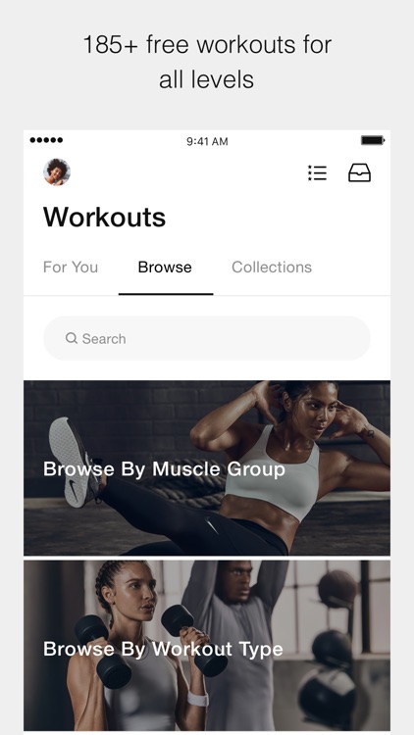Screen dimensions: 414x735
Task: Click the white sneaker in muscle group photo
Action: click(x=75, y=462)
